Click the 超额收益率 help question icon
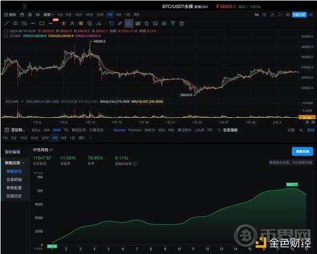This screenshot has height=254, width=317. tap(135, 164)
